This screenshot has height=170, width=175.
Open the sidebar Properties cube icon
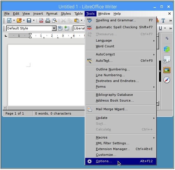[167, 49]
